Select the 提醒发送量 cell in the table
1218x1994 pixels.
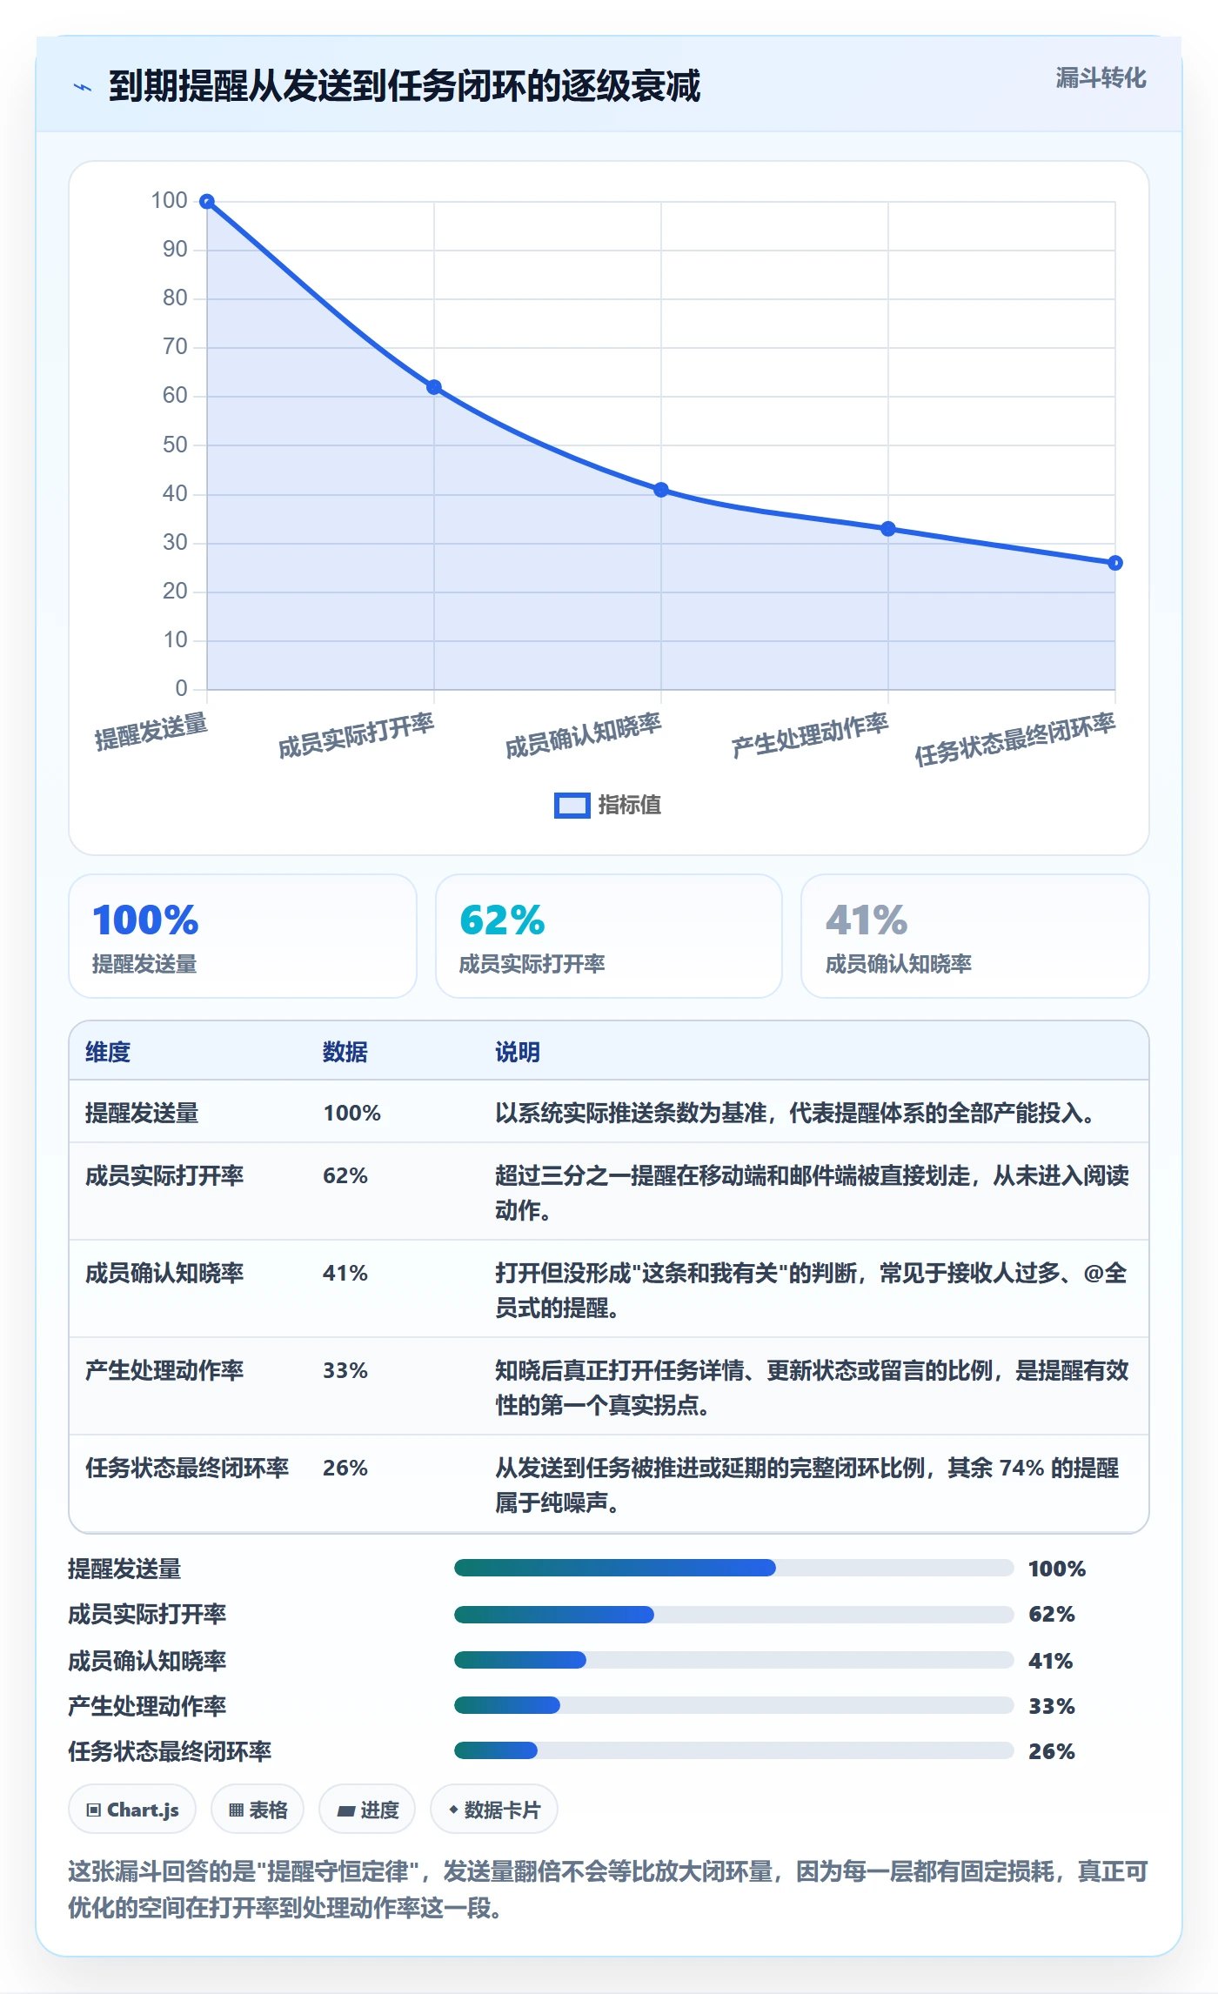[x=142, y=1113]
